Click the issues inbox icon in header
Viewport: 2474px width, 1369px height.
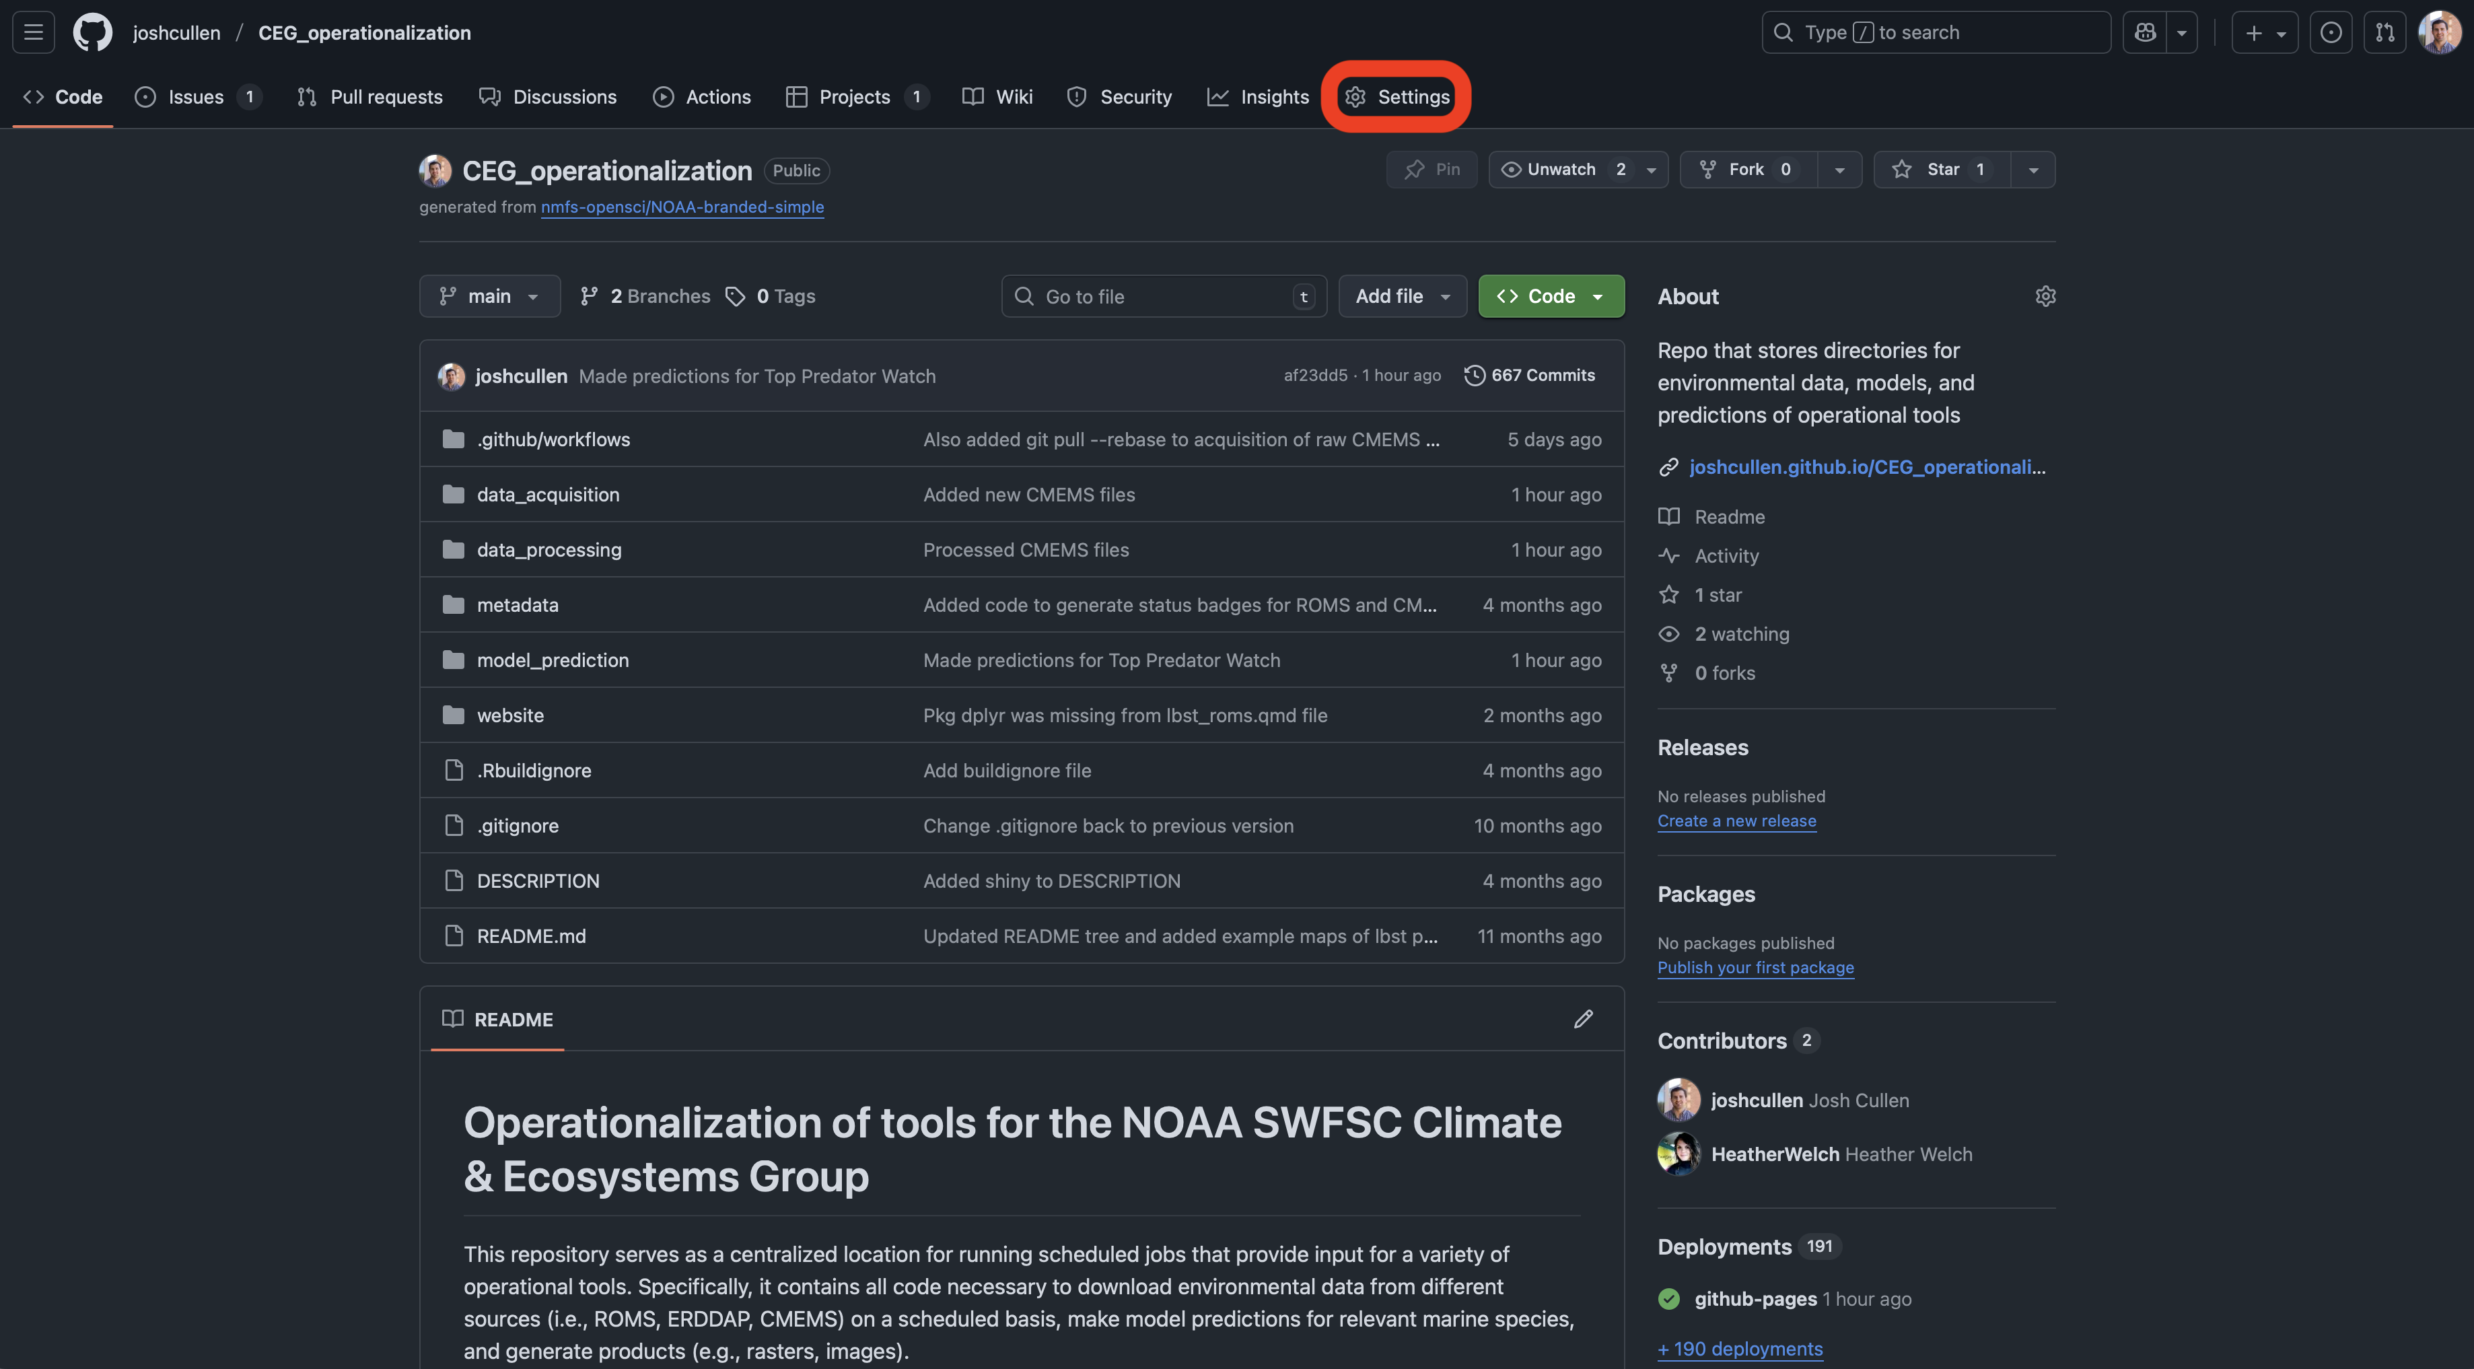[x=2330, y=33]
